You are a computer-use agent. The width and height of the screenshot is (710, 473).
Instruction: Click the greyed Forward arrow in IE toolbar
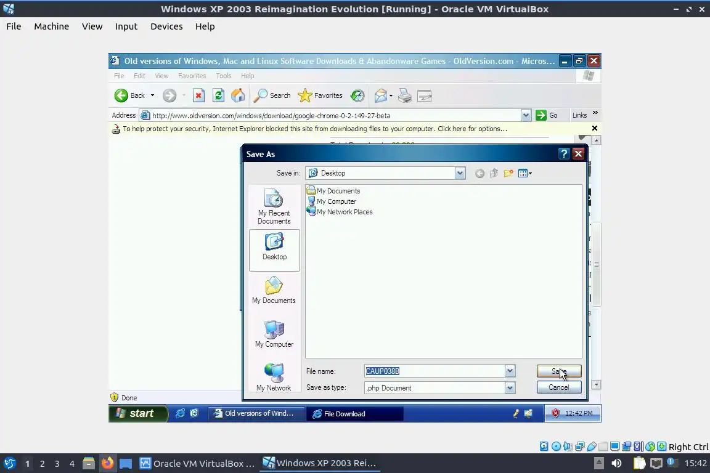(x=169, y=95)
